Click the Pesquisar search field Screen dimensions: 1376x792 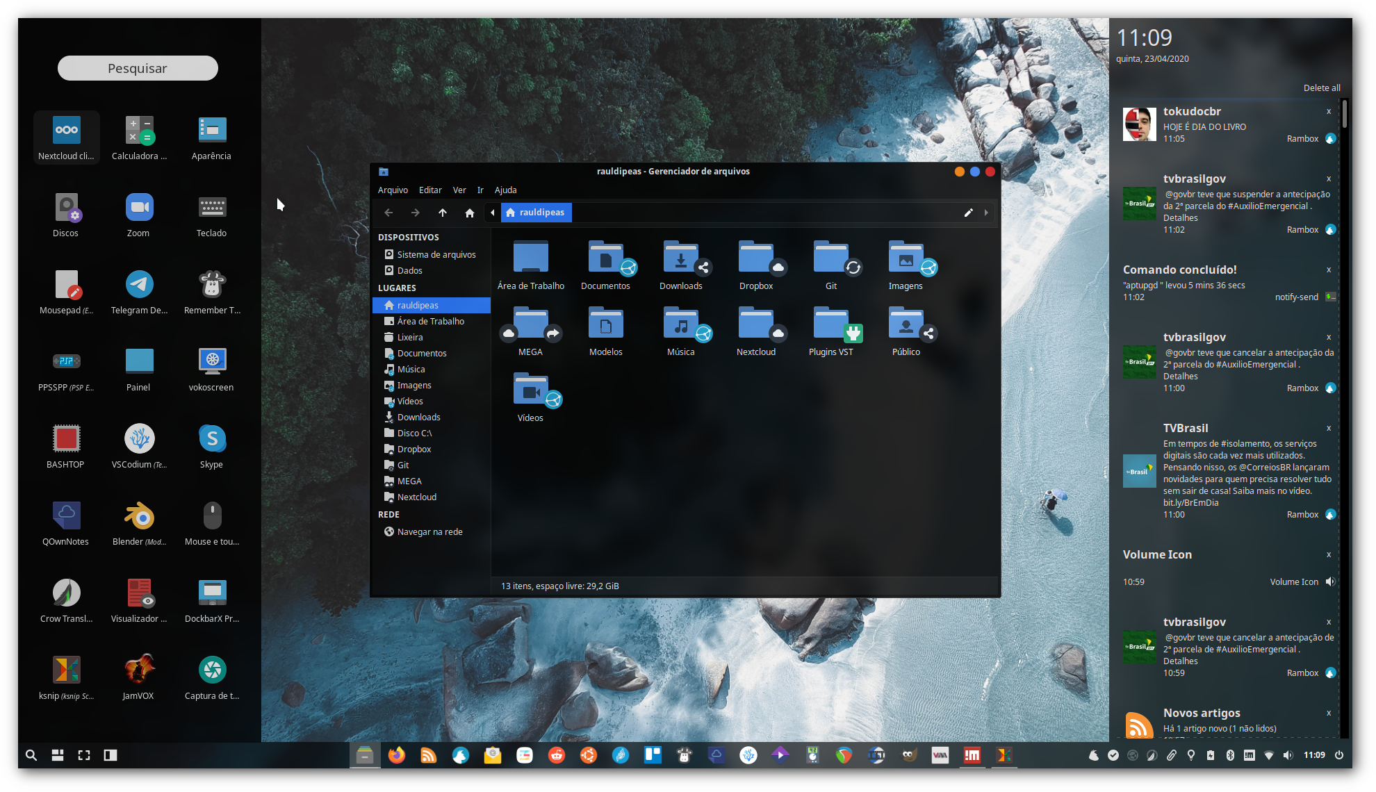pos(138,68)
